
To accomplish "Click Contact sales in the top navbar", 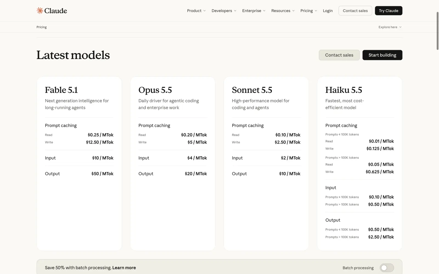I will [355, 11].
